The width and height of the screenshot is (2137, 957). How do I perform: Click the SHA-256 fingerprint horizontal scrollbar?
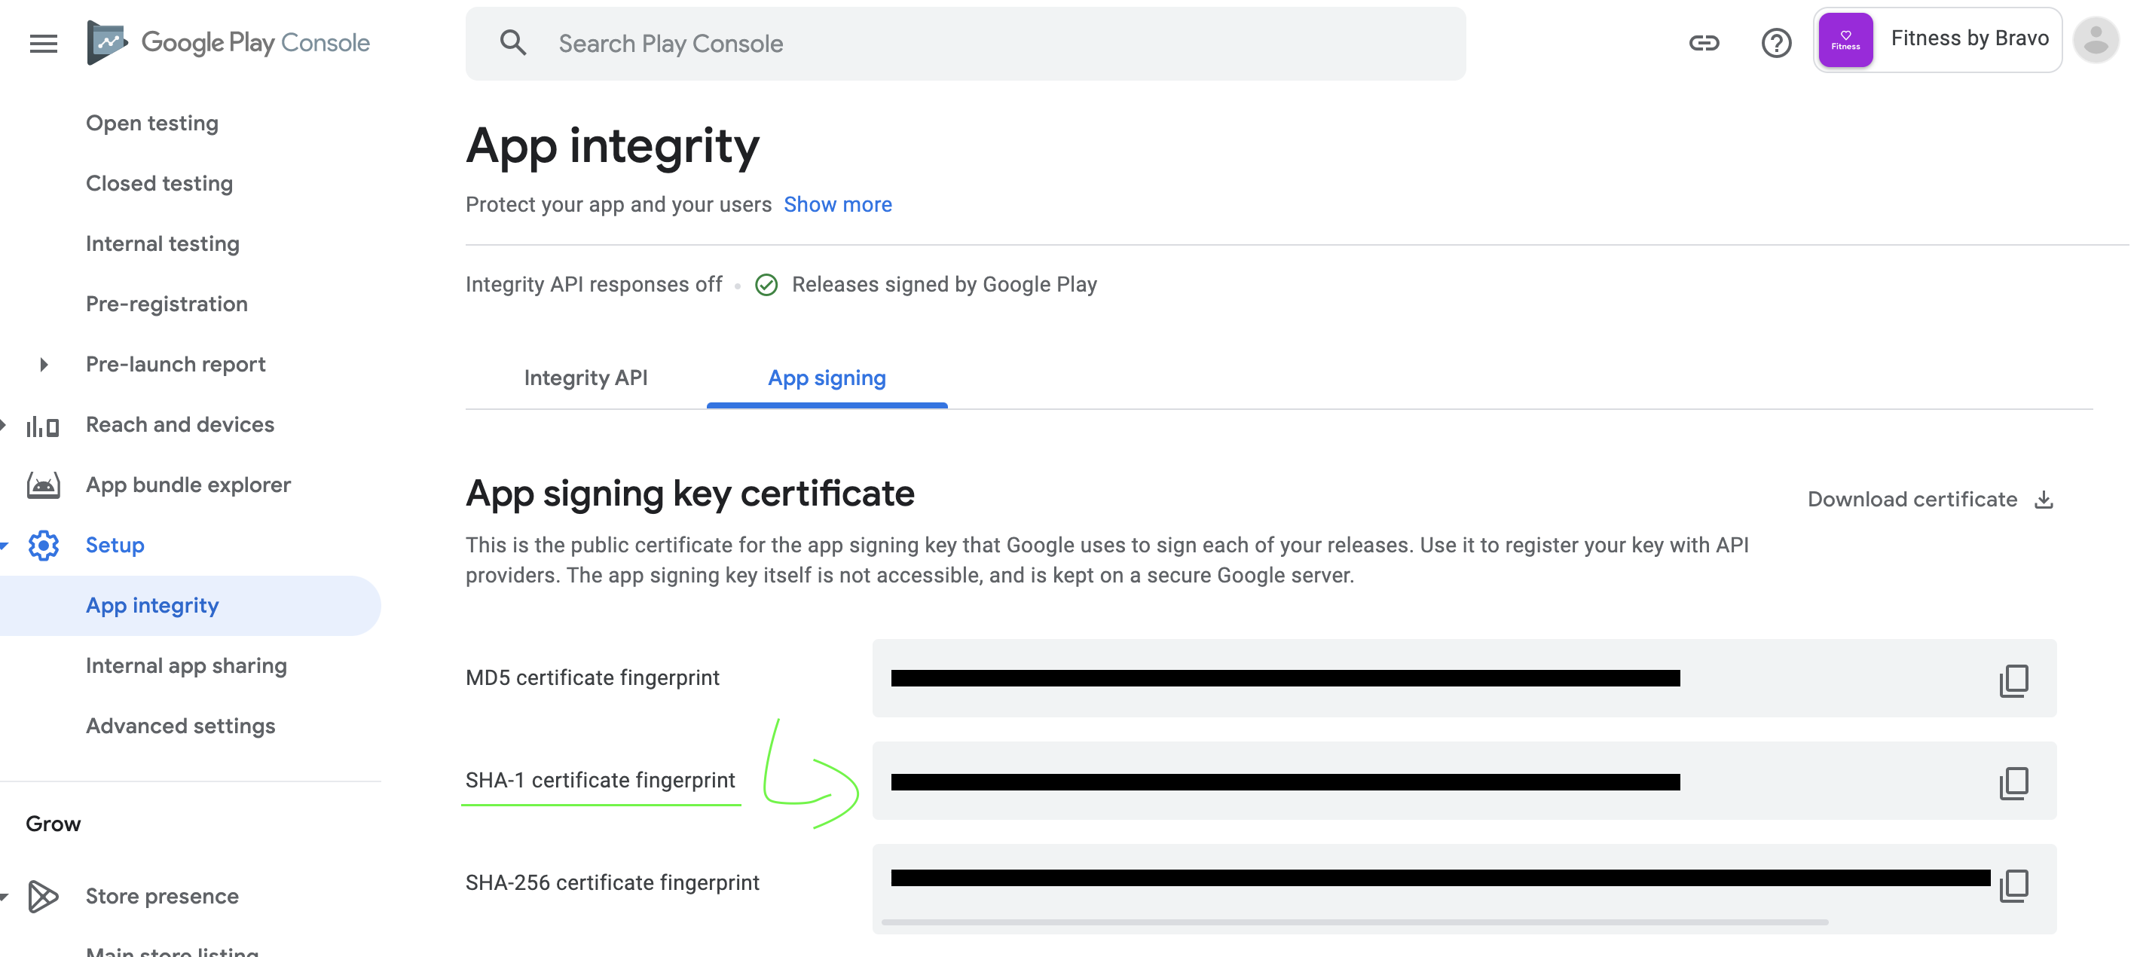1354,922
